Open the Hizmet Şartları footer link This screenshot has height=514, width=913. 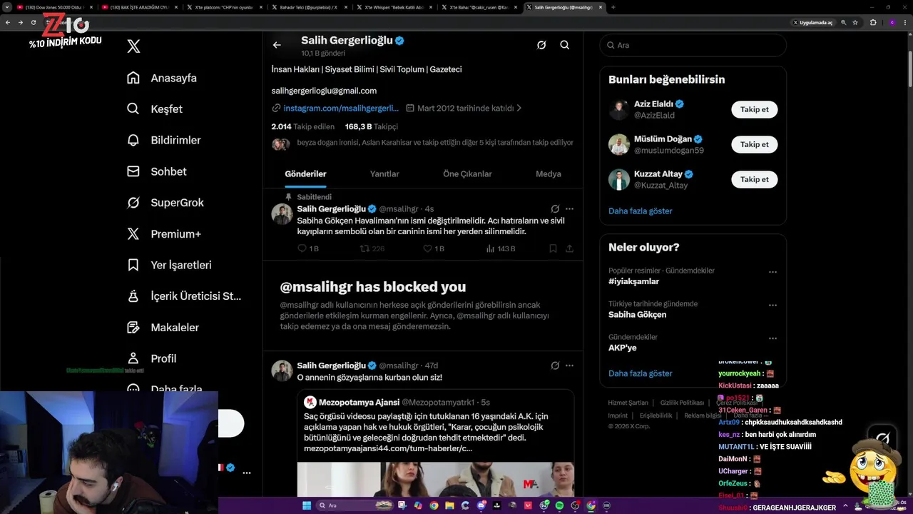coord(628,403)
